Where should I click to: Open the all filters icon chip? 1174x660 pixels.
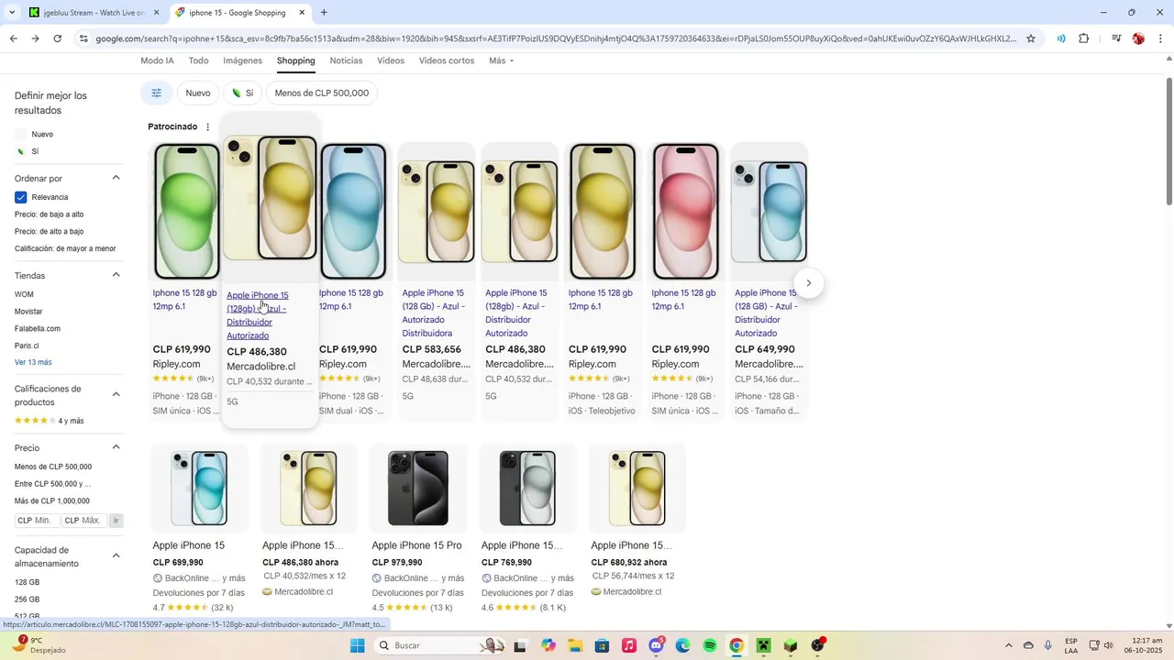coord(156,93)
